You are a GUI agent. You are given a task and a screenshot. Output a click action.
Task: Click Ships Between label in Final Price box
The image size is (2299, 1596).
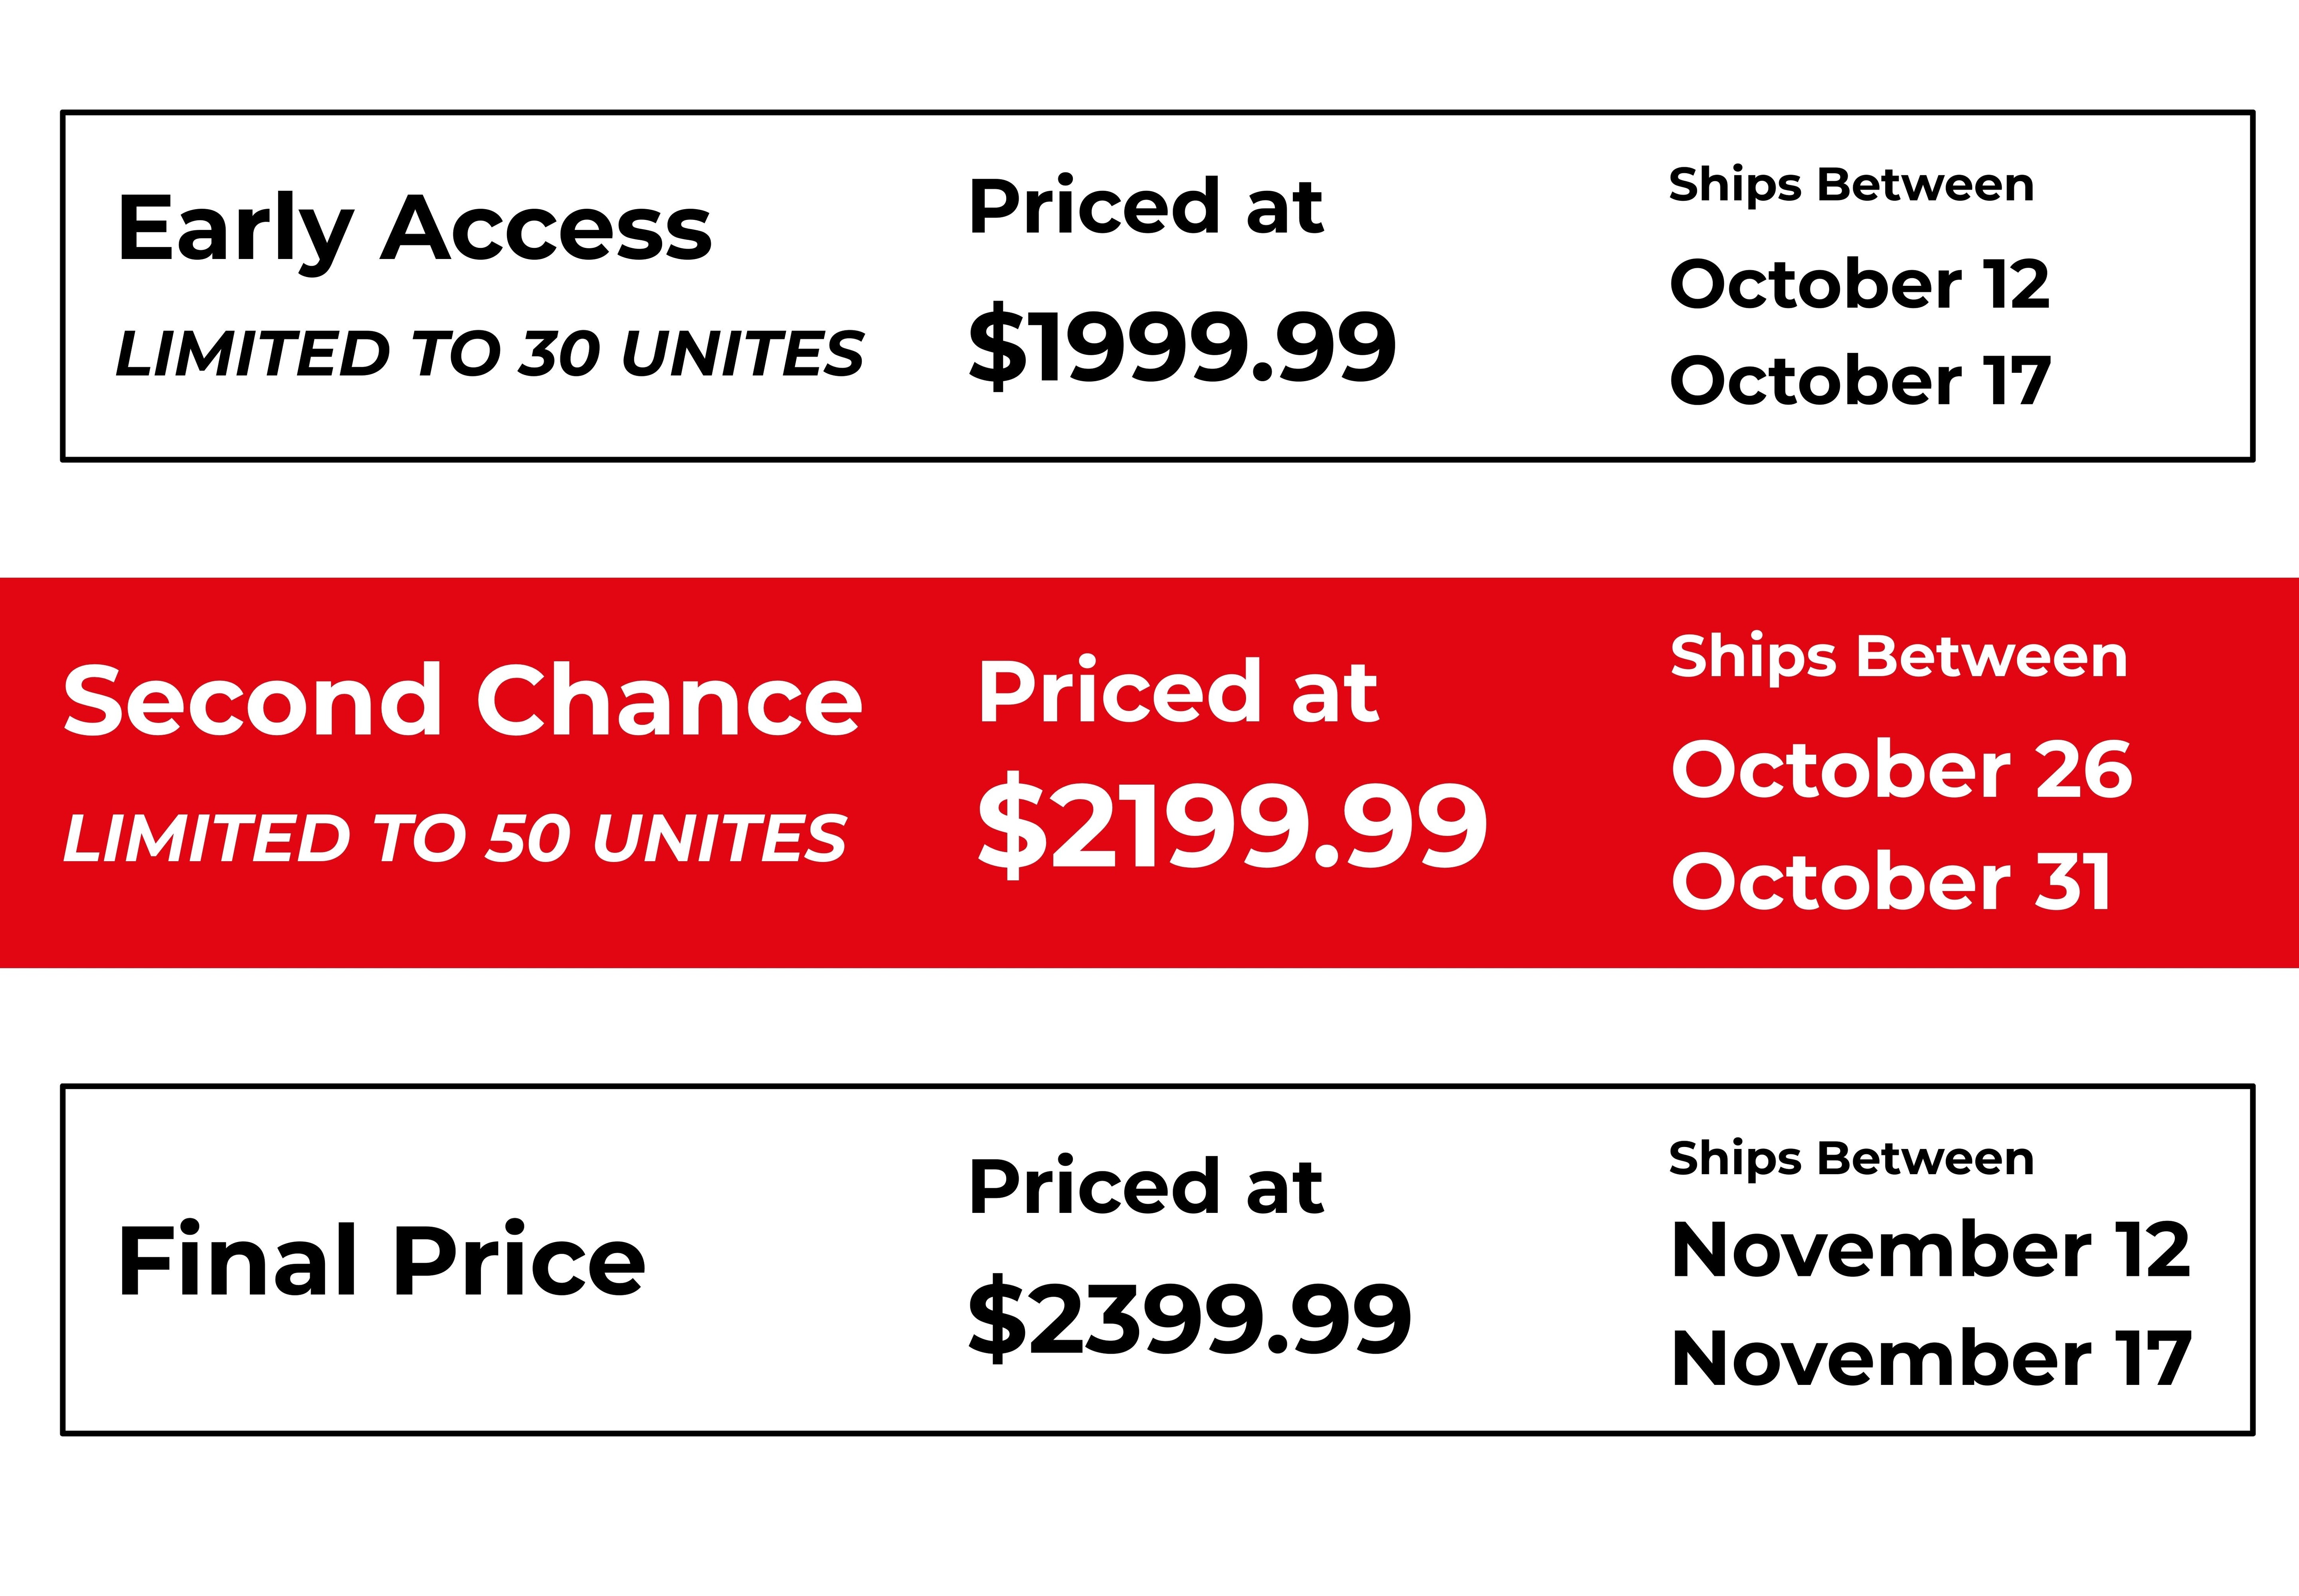(1851, 1159)
